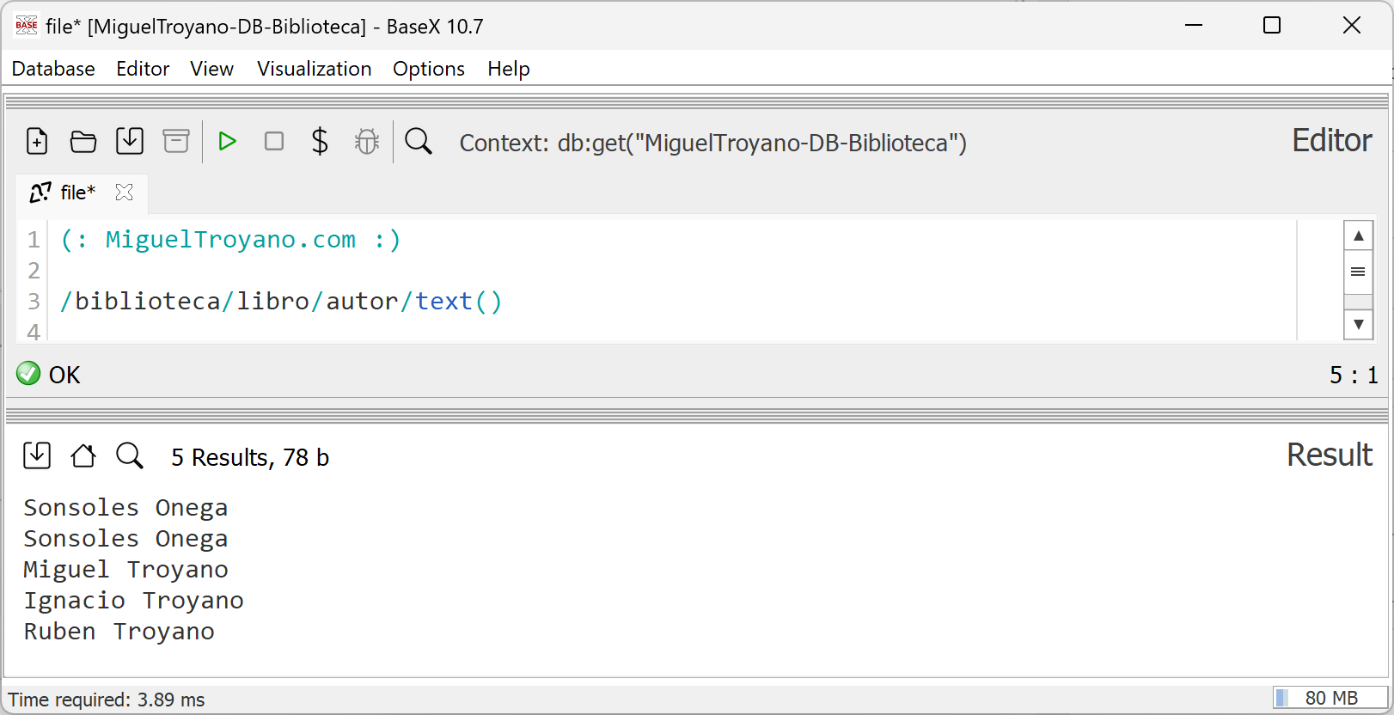Open the recent files archive icon
Screen dimensions: 1394x715
pos(176,141)
